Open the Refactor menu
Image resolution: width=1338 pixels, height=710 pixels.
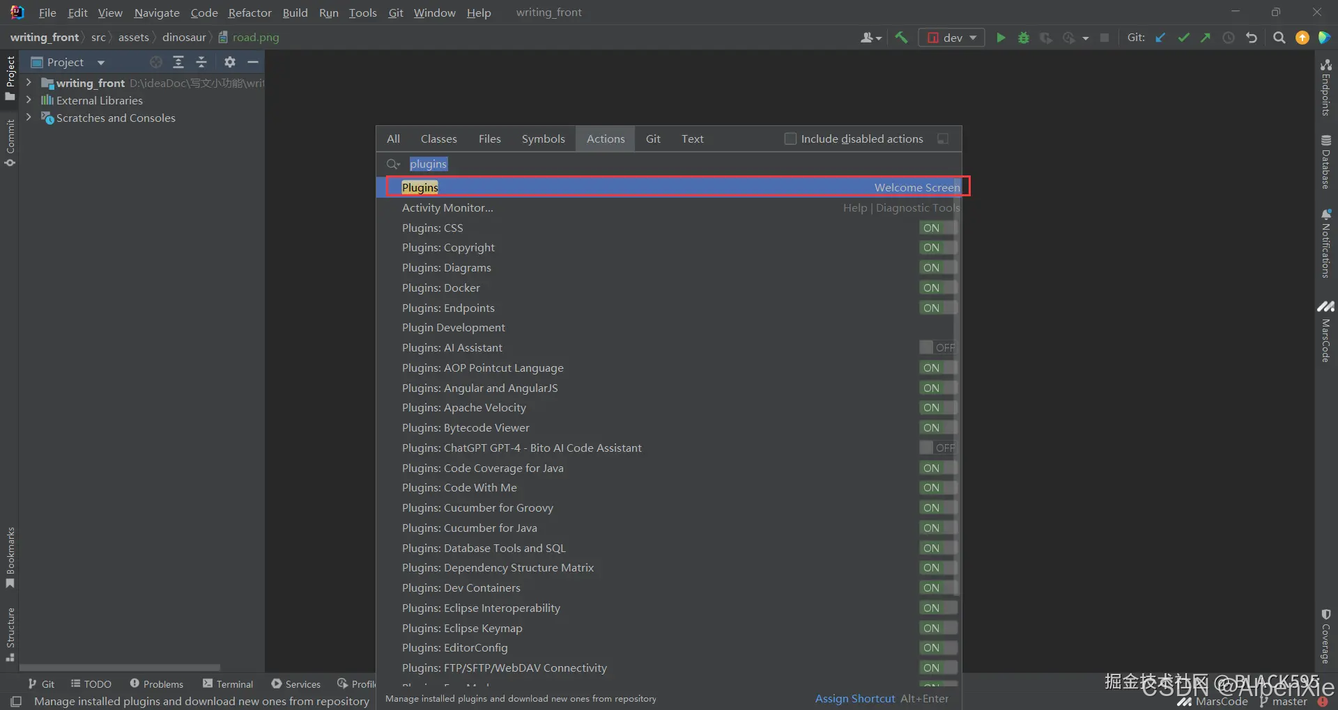point(249,13)
